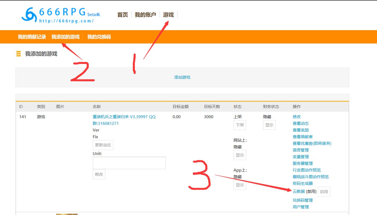Open the 行走图动作预览 link
This screenshot has height=215, width=377.
(307, 170)
